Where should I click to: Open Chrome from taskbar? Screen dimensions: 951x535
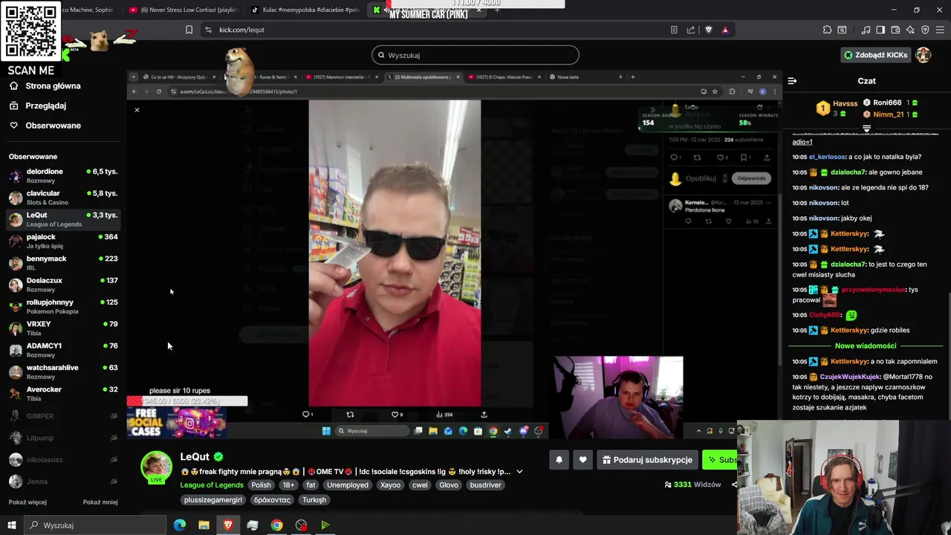[276, 525]
